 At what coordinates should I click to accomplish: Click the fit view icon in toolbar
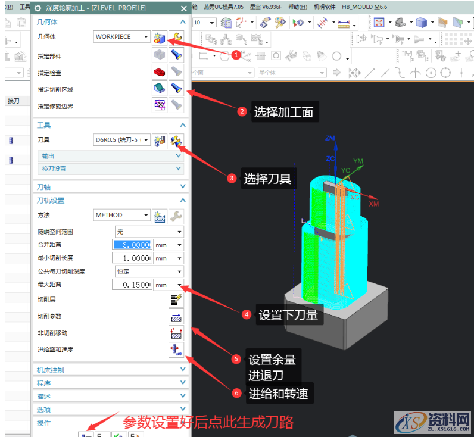(379, 23)
